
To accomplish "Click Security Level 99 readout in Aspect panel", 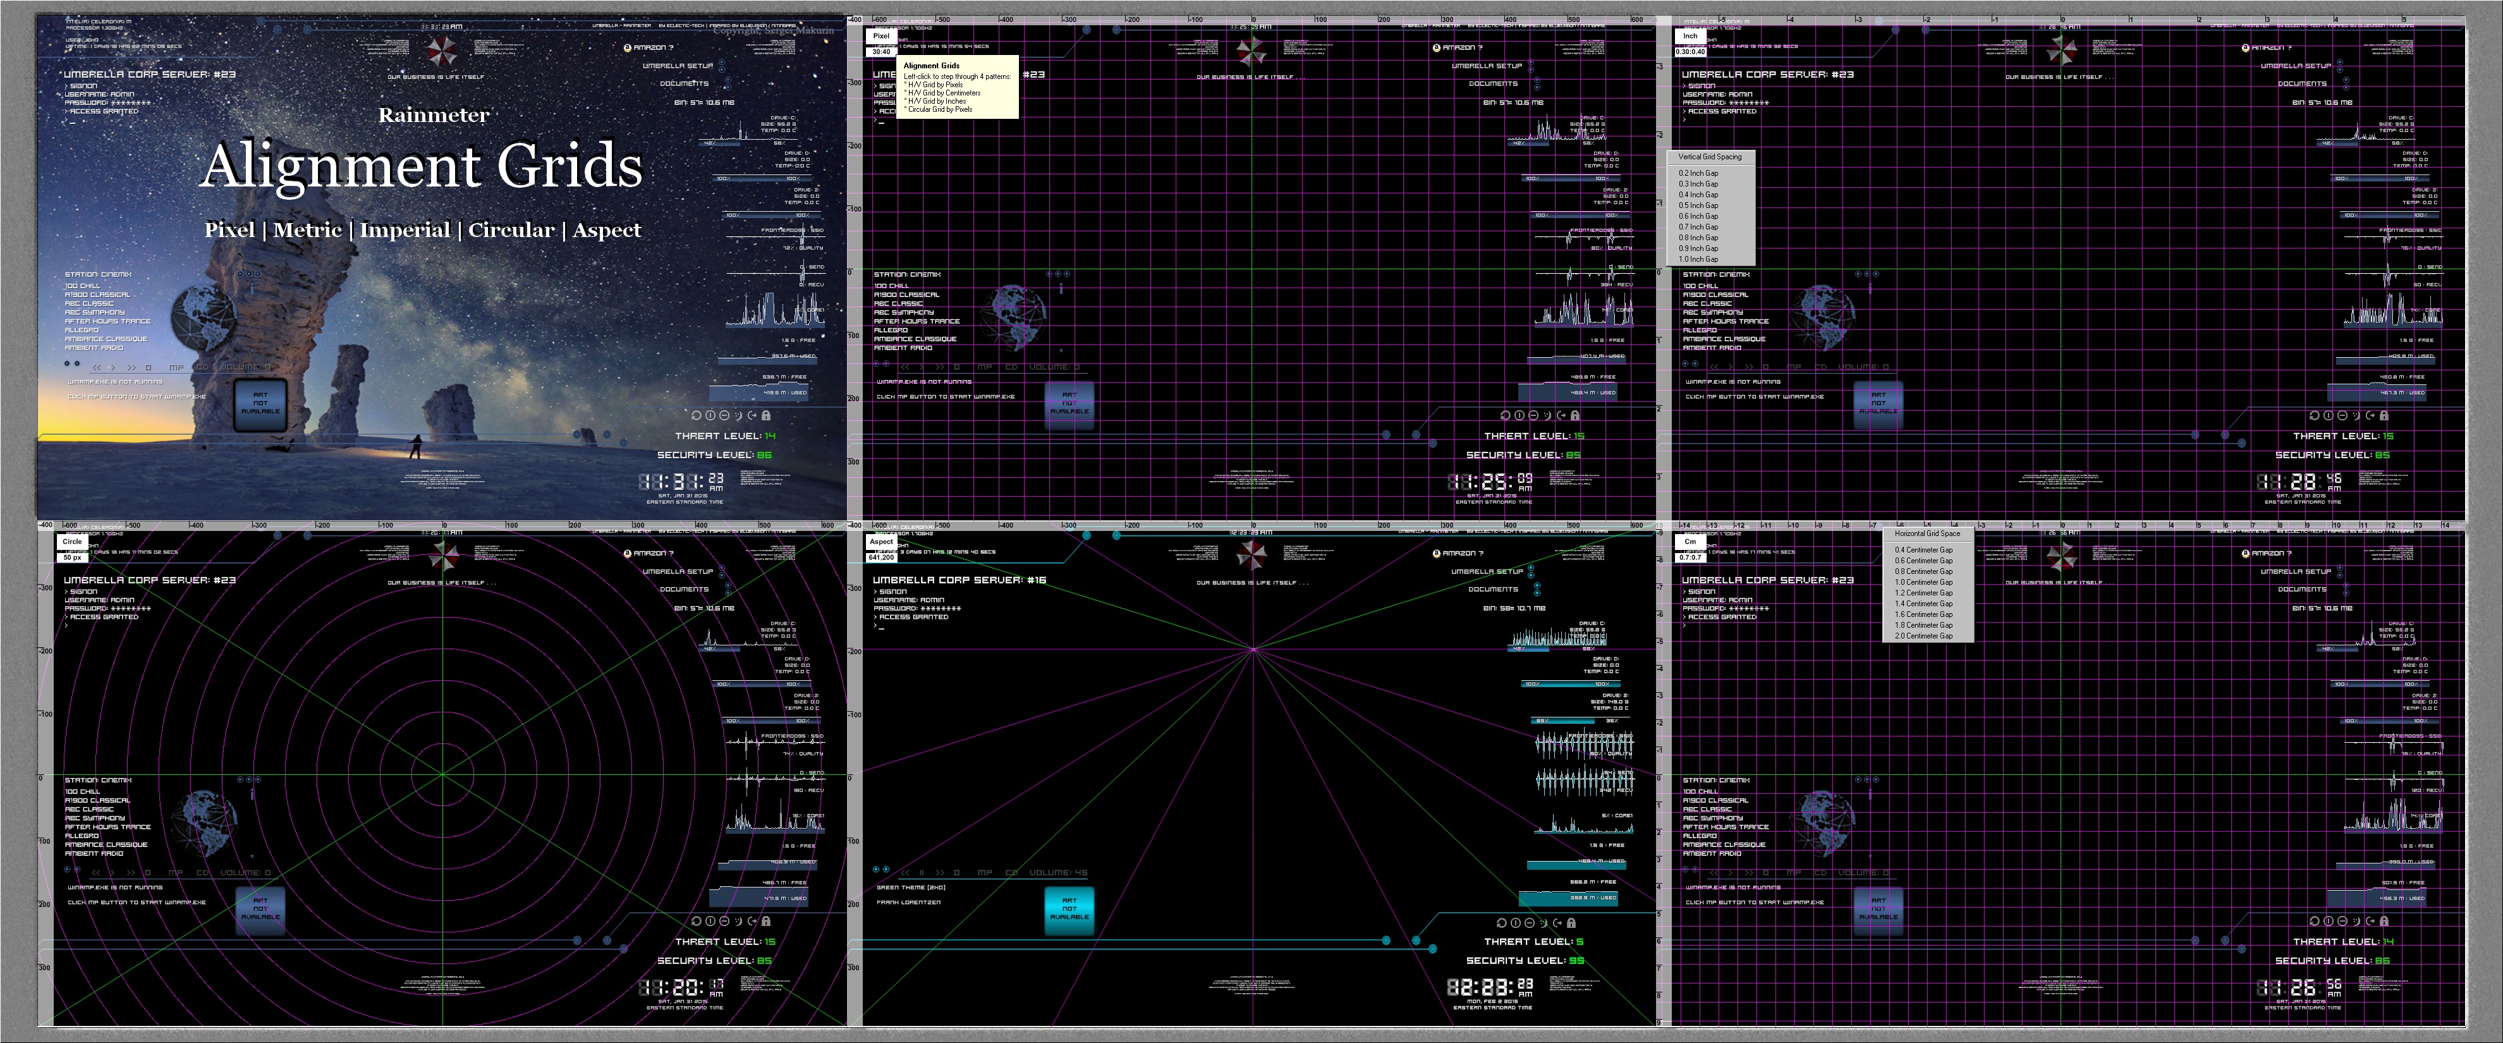I will 1526,960.
